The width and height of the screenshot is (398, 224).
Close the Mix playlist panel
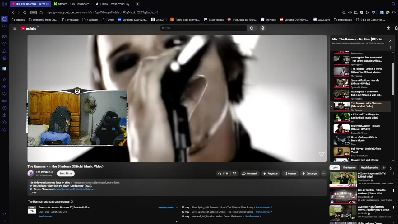[390, 41]
